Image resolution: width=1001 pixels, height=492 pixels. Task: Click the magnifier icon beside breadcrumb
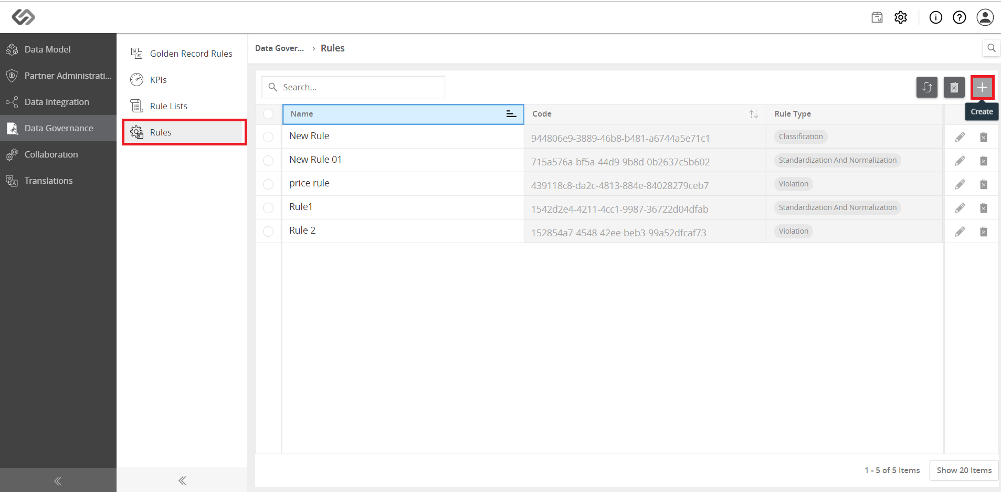pyautogui.click(x=991, y=48)
